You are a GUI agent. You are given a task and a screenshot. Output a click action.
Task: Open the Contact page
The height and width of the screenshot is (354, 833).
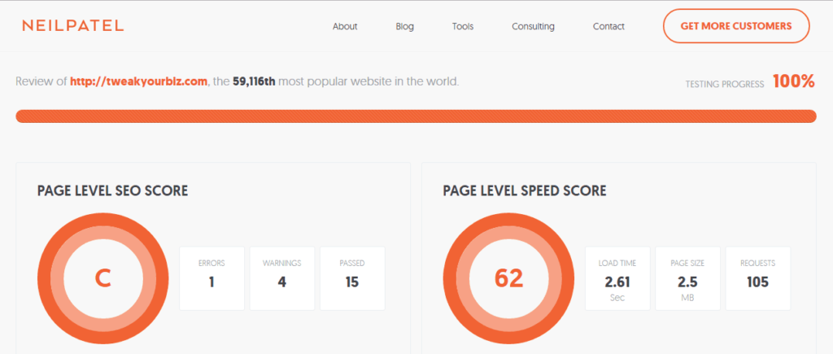[608, 26]
